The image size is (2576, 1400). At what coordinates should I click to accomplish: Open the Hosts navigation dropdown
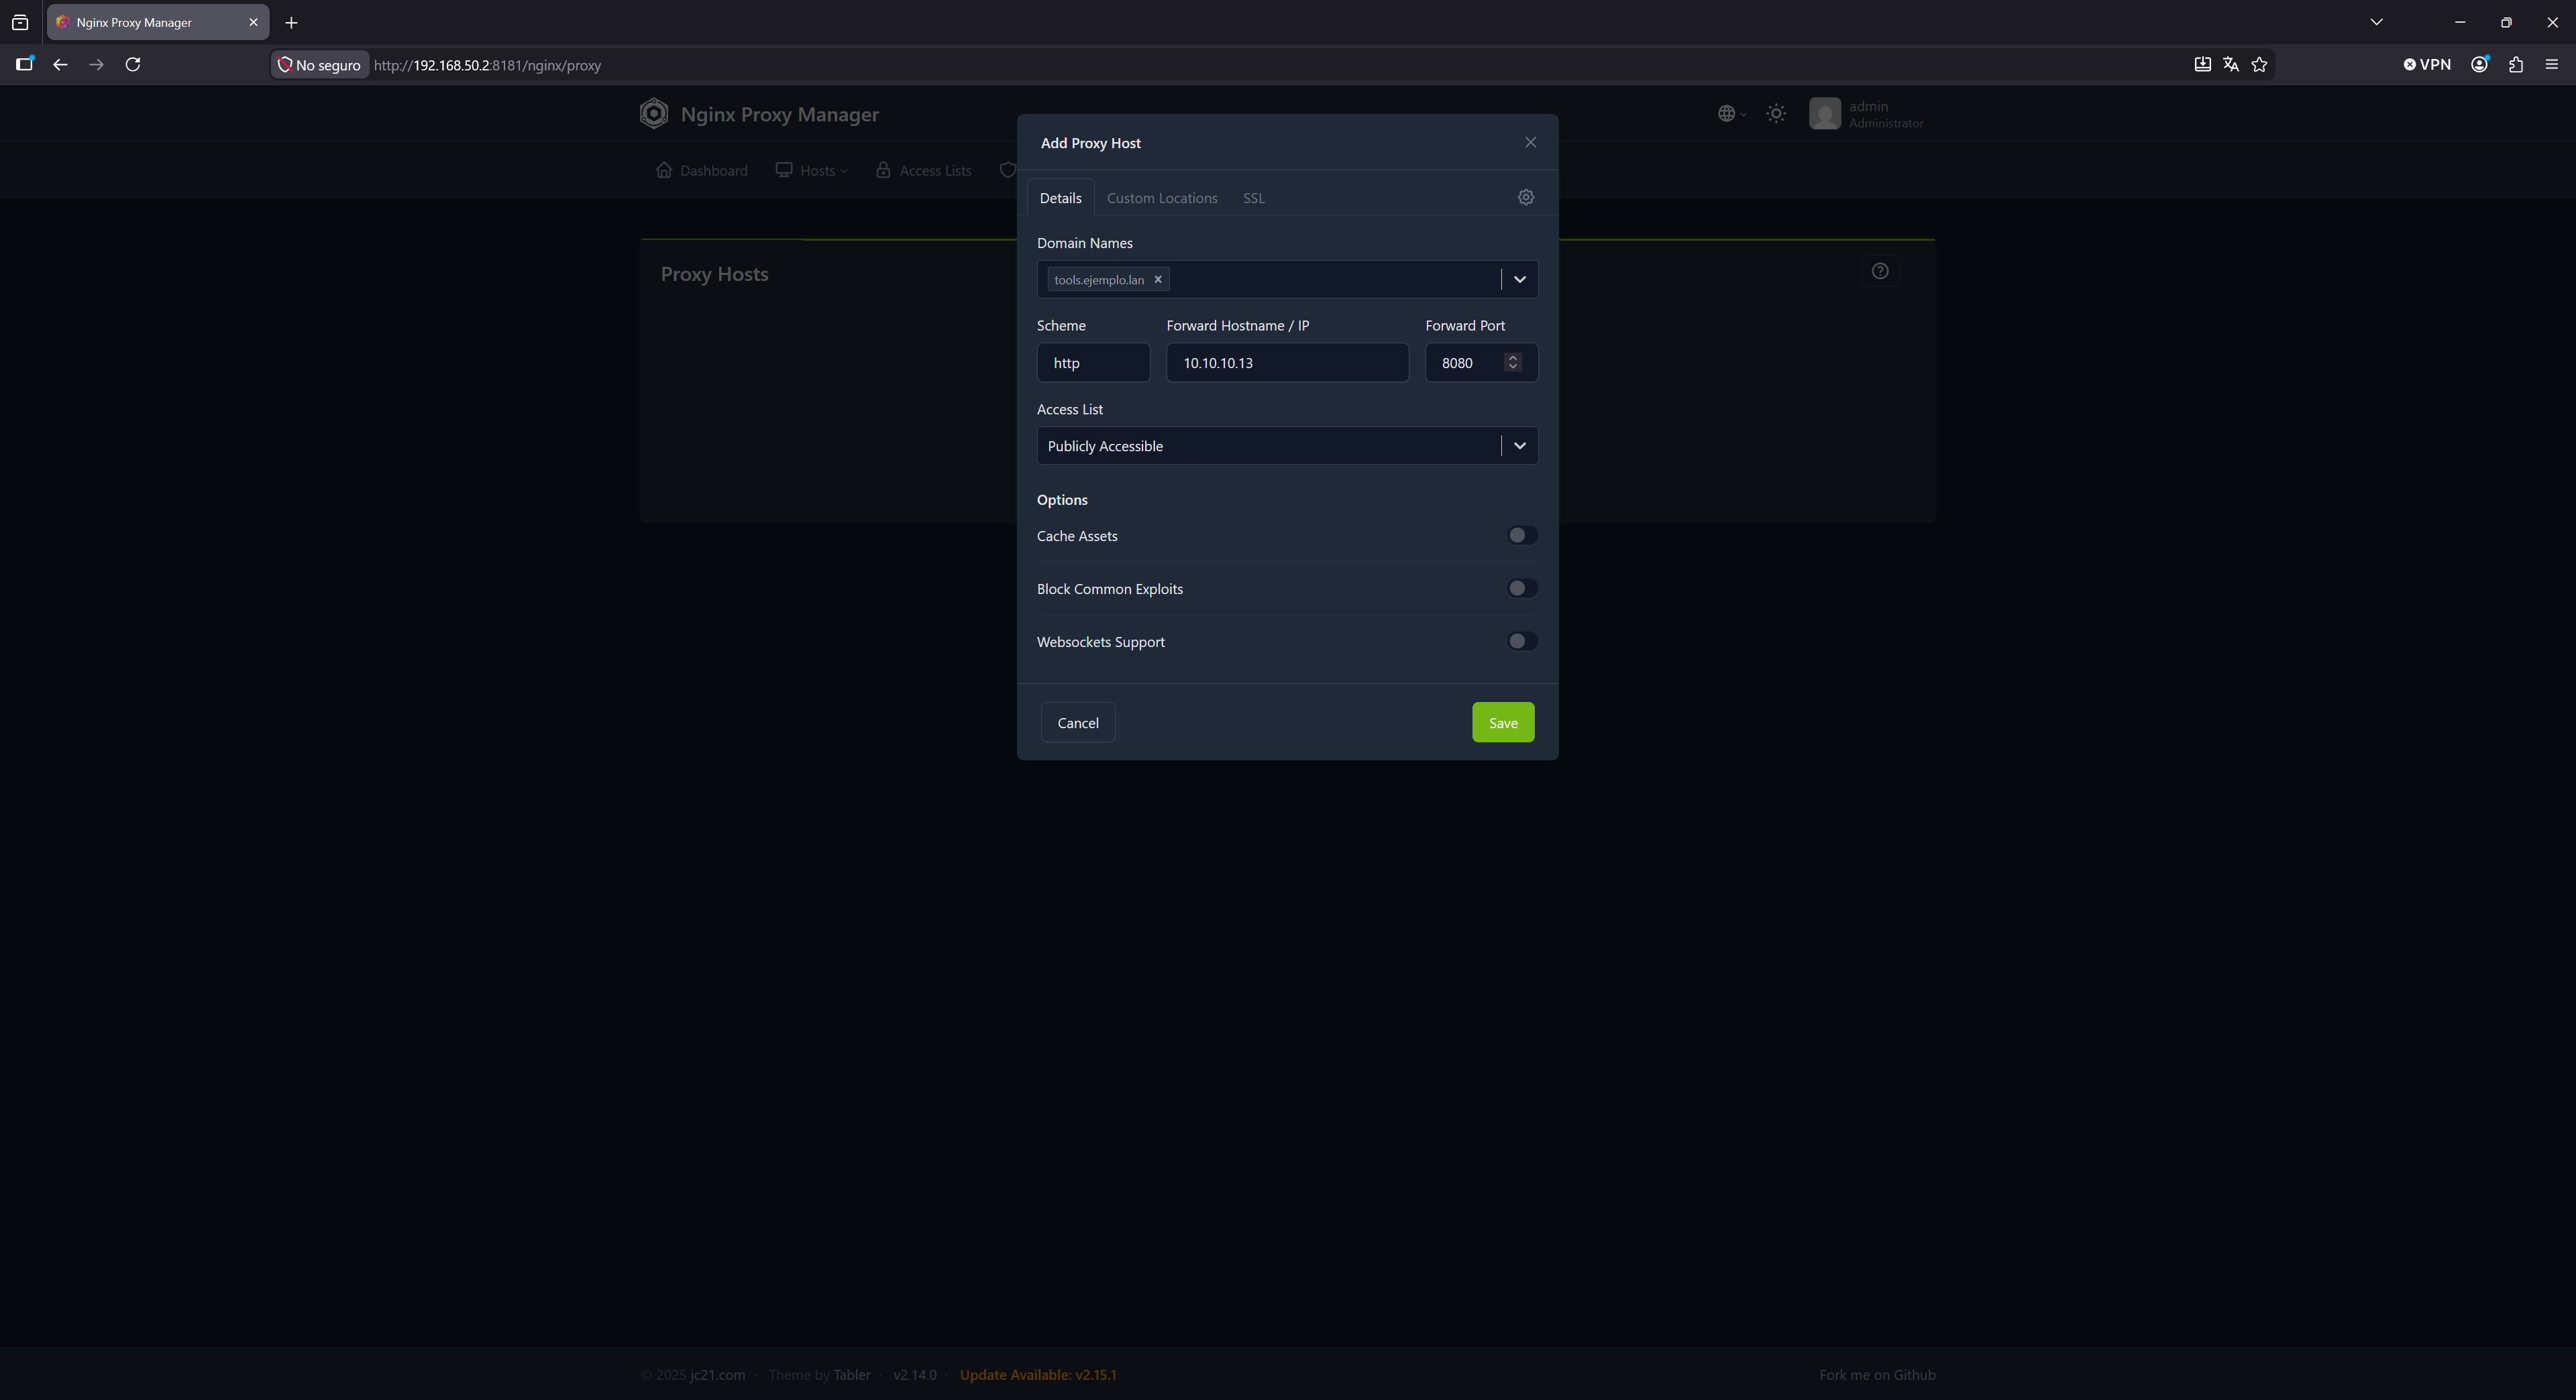click(811, 171)
